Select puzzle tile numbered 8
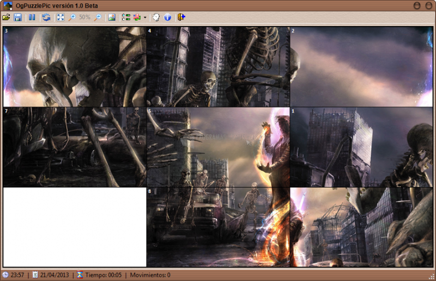436x281 pixels. pyautogui.click(x=218, y=227)
